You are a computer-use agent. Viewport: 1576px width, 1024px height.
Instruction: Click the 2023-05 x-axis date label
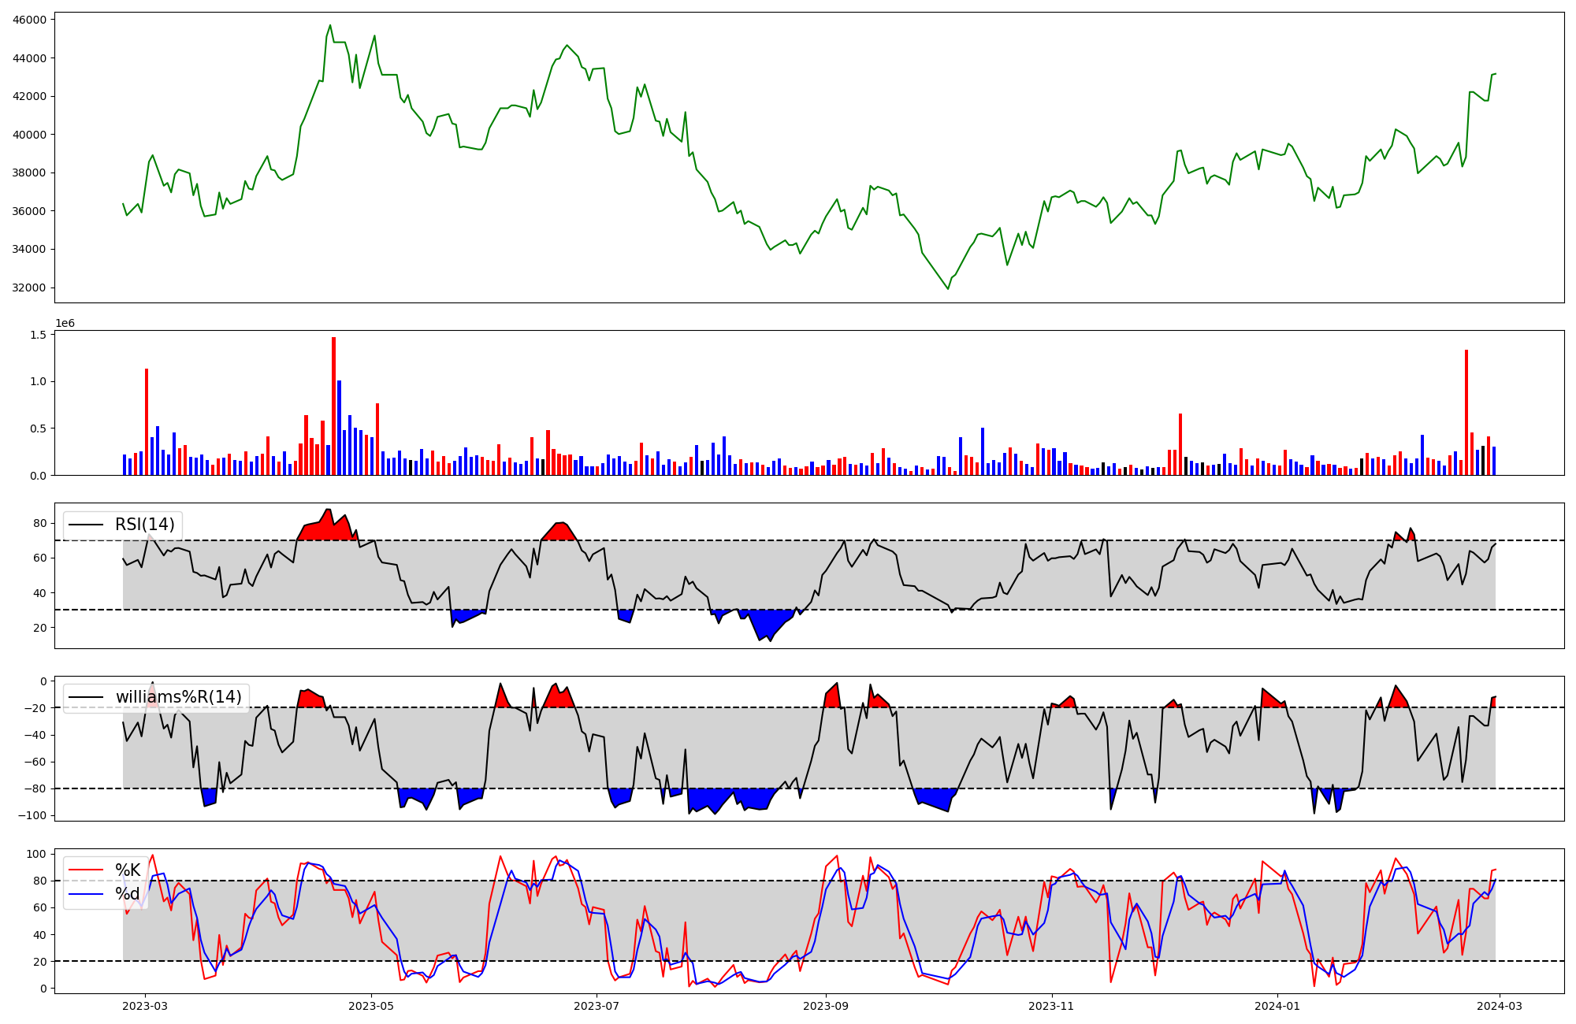click(x=371, y=1006)
